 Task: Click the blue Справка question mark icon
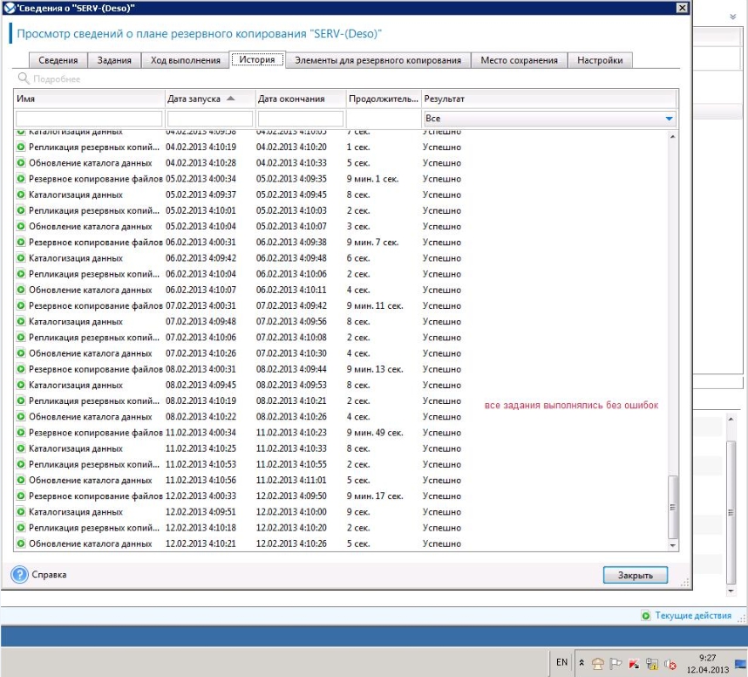click(19, 574)
